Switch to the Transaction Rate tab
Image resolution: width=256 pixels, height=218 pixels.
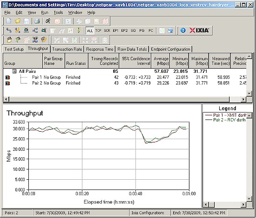coord(67,49)
